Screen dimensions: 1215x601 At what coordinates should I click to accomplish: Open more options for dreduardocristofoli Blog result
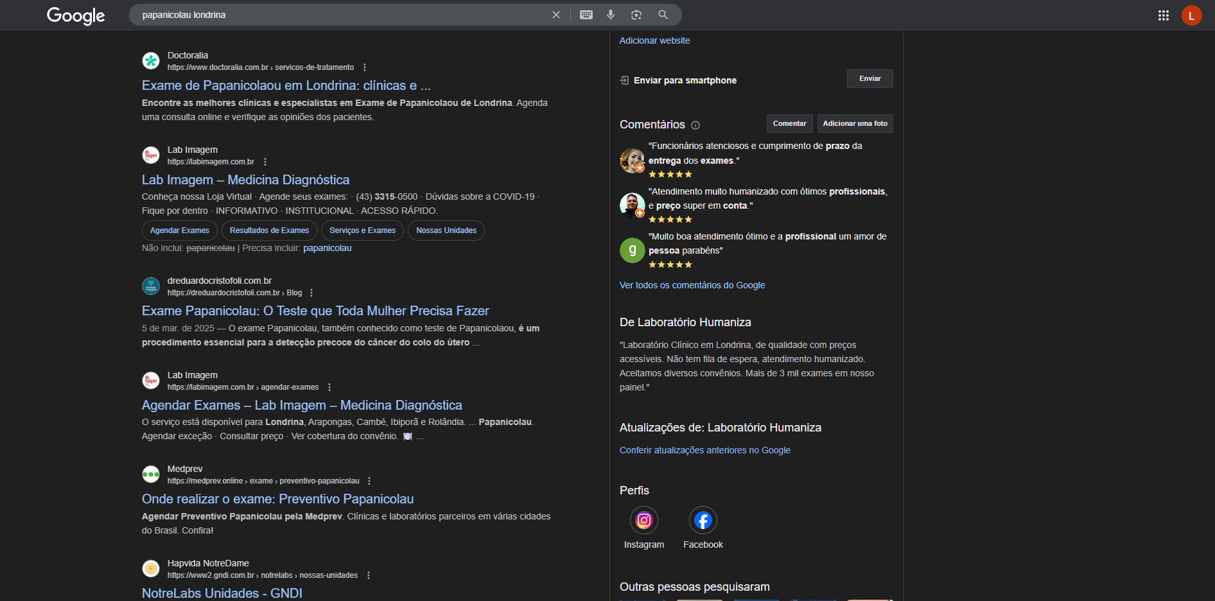point(311,293)
